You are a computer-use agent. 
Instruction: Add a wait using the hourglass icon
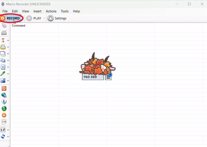[x=3, y=40]
